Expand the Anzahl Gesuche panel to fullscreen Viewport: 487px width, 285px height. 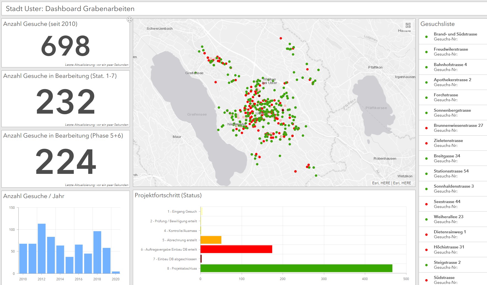pyautogui.click(x=130, y=20)
